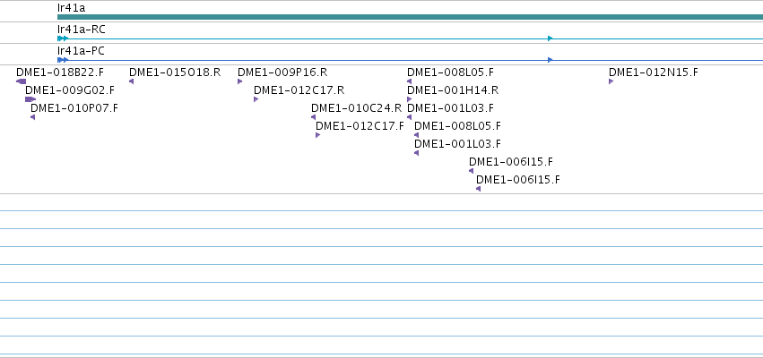The width and height of the screenshot is (763, 358).
Task: Click the DME1-009P16.R label
Action: tap(282, 72)
